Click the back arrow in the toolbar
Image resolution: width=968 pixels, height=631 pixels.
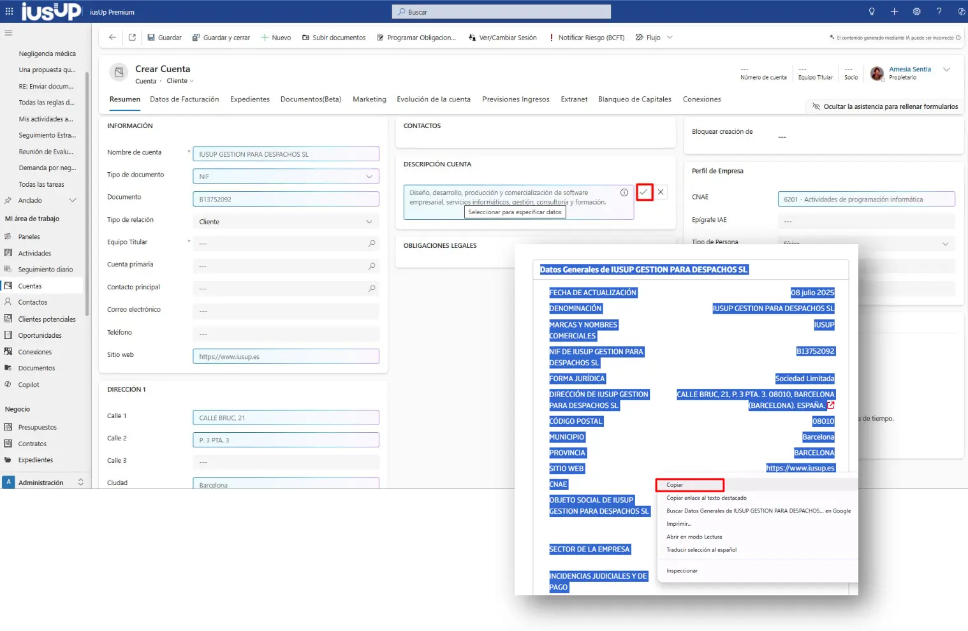(112, 38)
